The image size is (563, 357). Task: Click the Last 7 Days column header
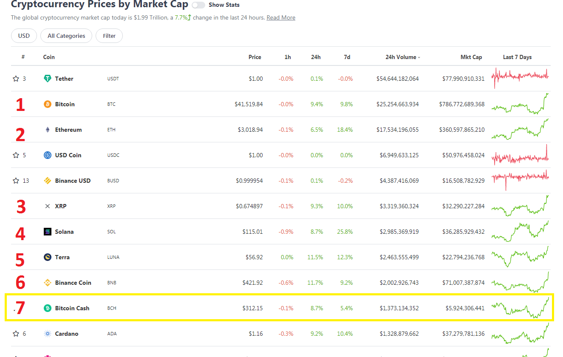[x=517, y=57]
